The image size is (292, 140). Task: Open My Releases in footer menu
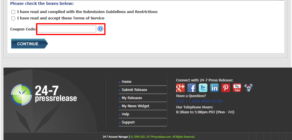point(132,98)
